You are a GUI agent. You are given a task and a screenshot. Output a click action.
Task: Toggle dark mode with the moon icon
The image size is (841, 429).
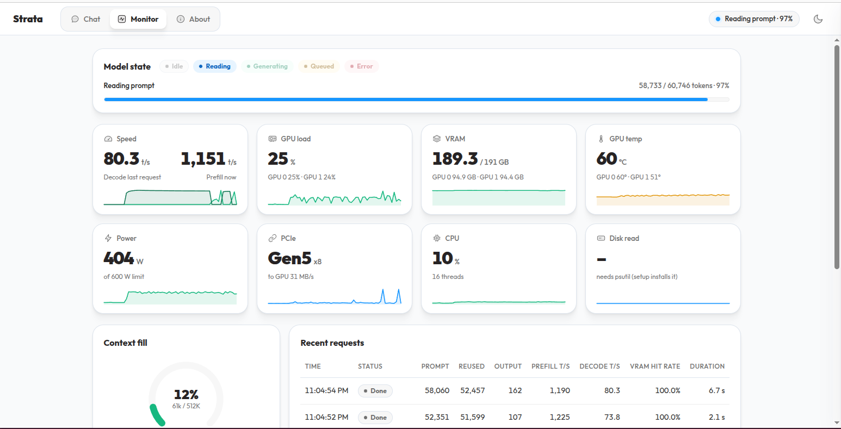coord(818,19)
